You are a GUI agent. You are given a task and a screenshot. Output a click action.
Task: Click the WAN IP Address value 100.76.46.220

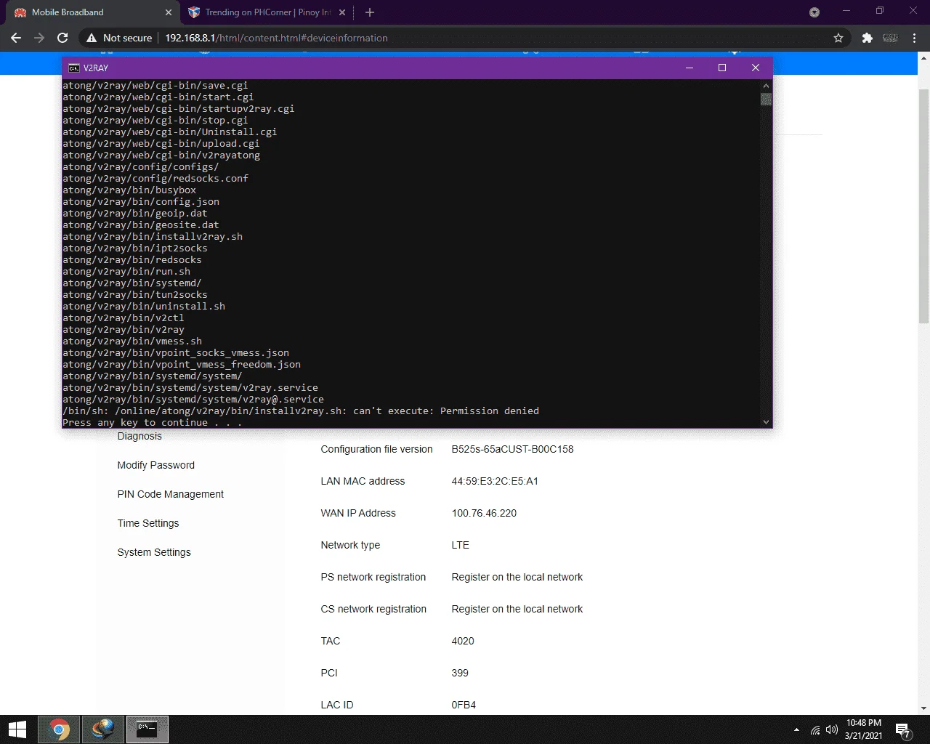pyautogui.click(x=484, y=513)
